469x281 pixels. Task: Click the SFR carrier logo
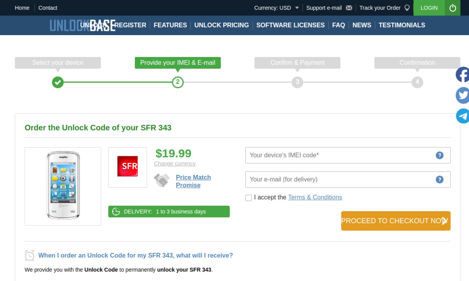pyautogui.click(x=128, y=166)
